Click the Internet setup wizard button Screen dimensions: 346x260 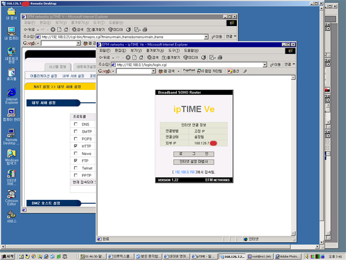[x=194, y=162]
